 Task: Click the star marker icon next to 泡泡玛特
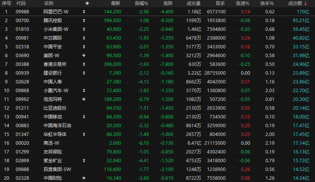[84, 99]
